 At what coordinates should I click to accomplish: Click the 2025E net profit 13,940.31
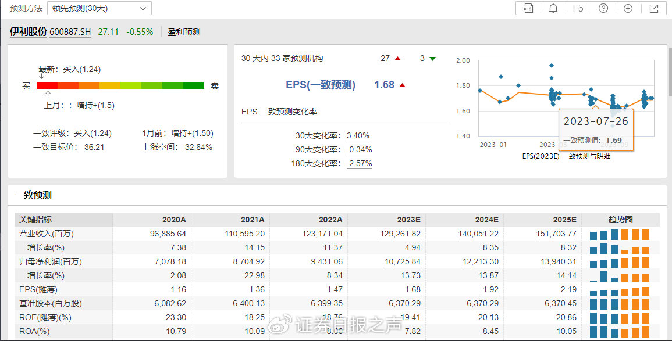559,262
